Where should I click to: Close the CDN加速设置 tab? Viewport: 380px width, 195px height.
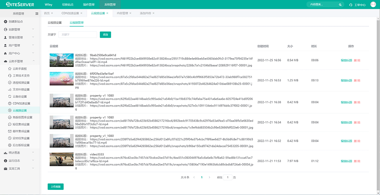click(x=82, y=13)
